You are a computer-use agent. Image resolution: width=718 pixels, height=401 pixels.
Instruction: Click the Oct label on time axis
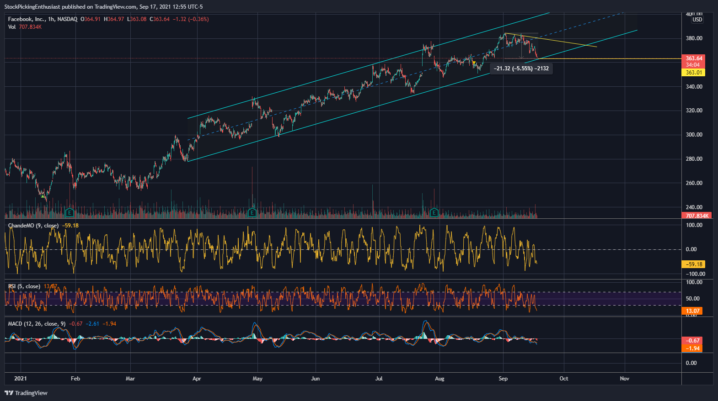tap(564, 379)
